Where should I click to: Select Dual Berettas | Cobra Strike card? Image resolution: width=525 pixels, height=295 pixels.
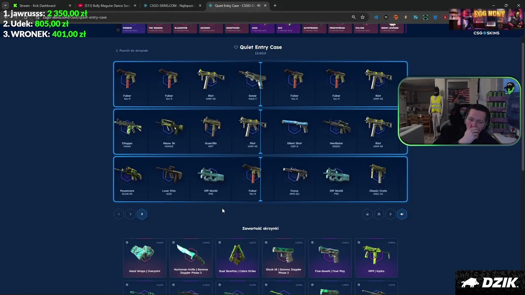pyautogui.click(x=237, y=258)
